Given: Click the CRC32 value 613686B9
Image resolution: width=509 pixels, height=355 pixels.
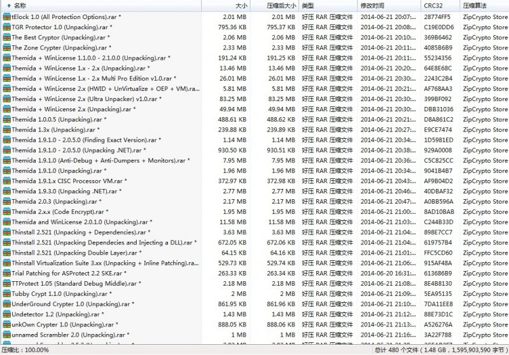Looking at the screenshot, I should (x=438, y=274).
